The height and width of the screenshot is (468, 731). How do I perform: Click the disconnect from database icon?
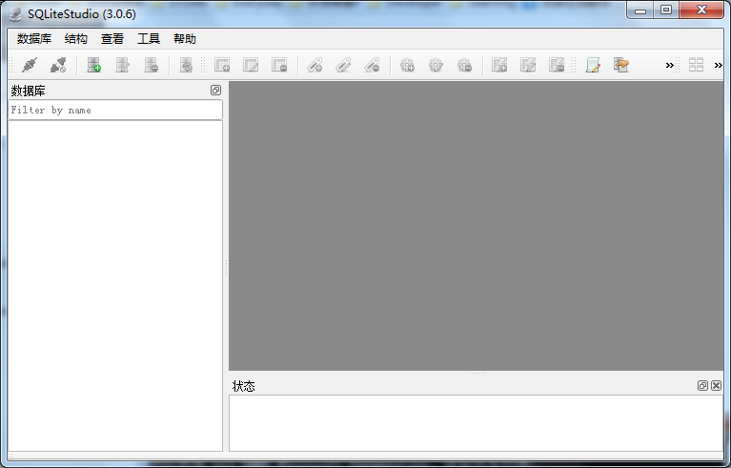58,65
